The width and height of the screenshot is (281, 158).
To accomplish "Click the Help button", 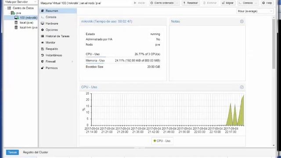I will (x=267, y=3).
